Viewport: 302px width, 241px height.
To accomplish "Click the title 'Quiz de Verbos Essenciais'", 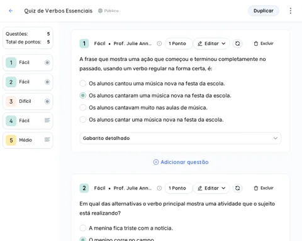I will point(59,11).
